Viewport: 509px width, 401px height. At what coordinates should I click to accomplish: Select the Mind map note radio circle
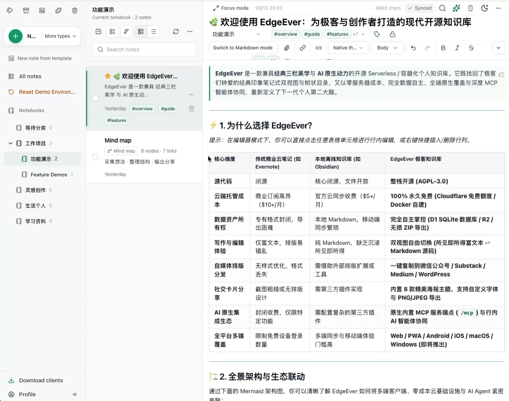(95, 157)
